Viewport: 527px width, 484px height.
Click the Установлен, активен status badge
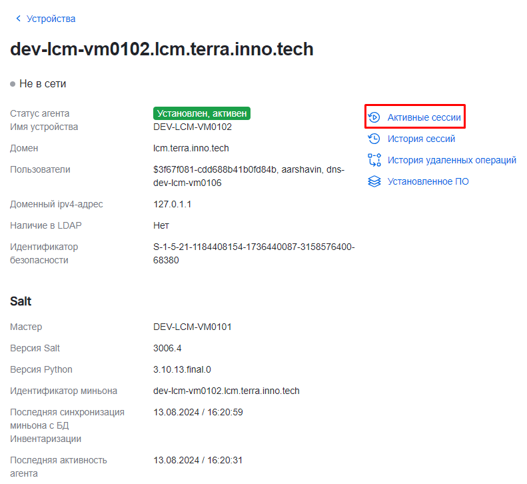pyautogui.click(x=202, y=113)
